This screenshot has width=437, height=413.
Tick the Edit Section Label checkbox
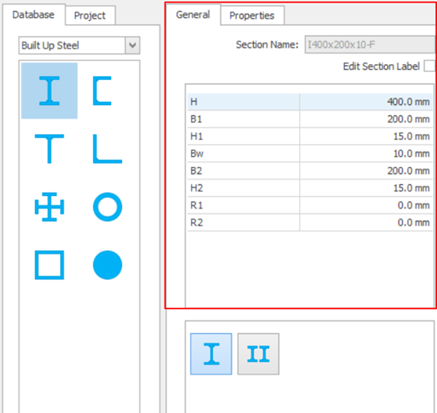[429, 66]
